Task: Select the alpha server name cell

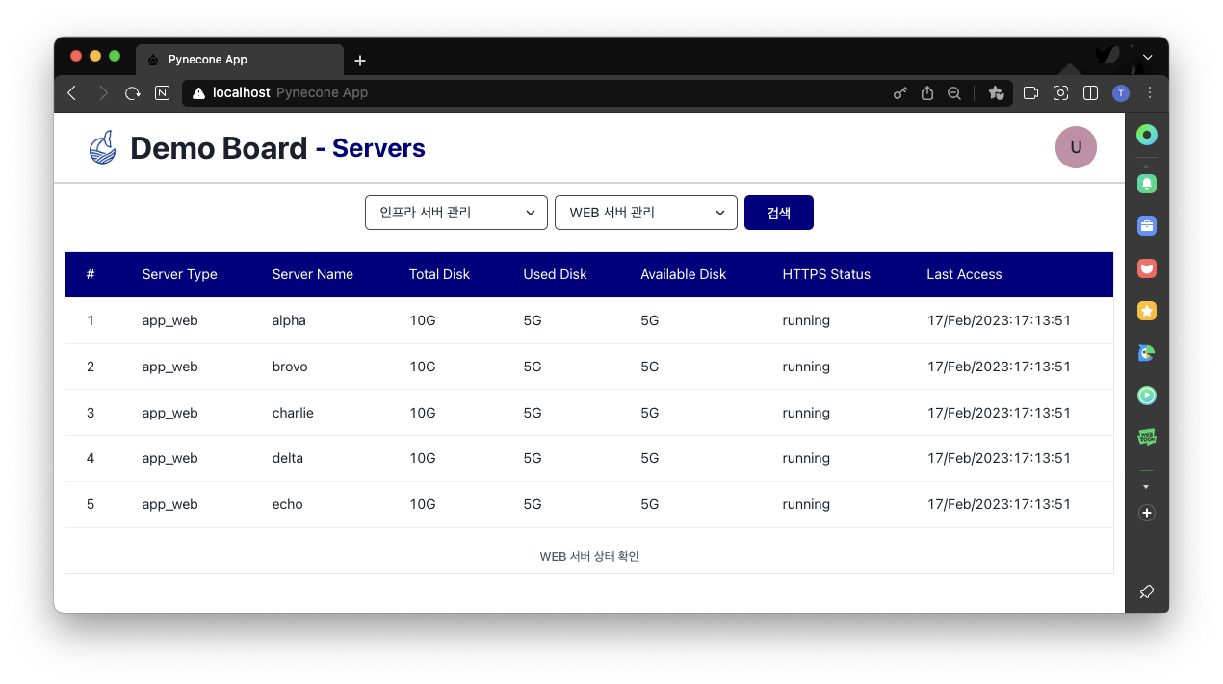Action: [289, 320]
